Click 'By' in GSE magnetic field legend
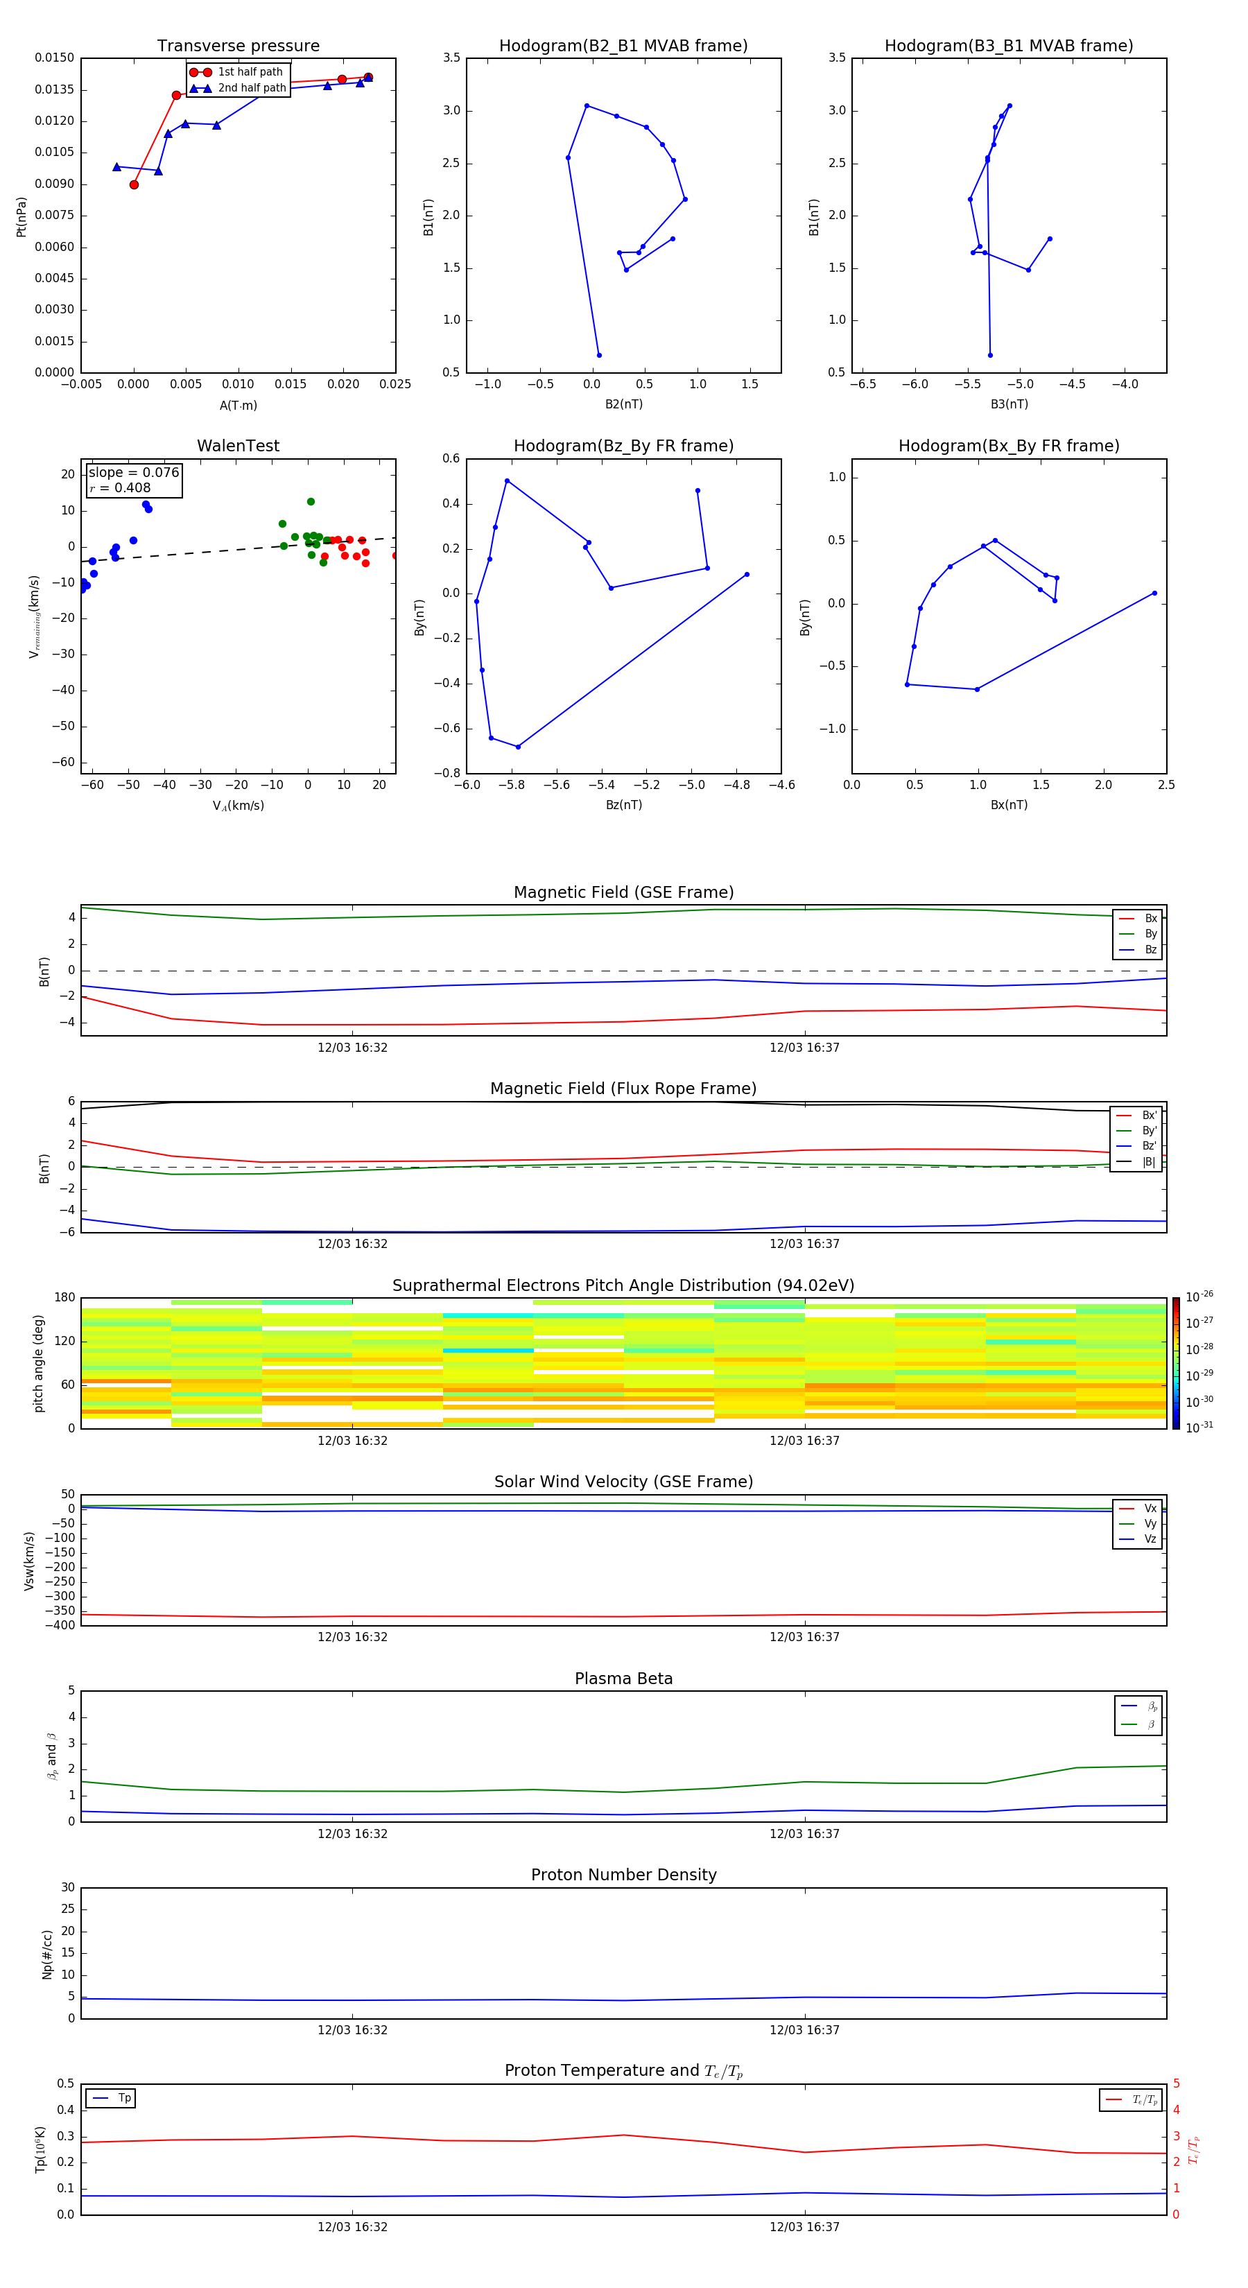This screenshot has height=2288, width=1248. pos(1138,933)
